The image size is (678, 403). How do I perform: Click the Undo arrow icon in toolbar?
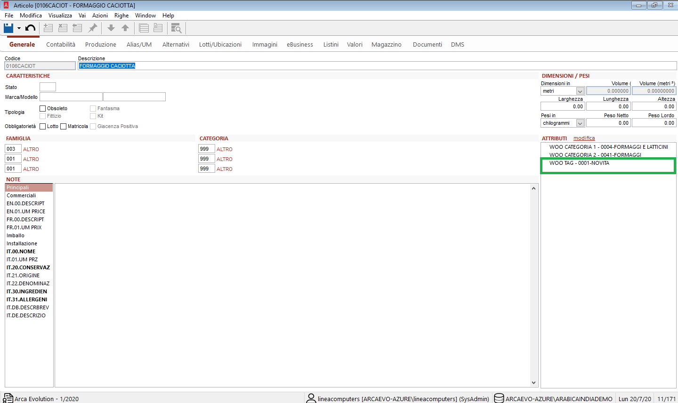pos(31,28)
